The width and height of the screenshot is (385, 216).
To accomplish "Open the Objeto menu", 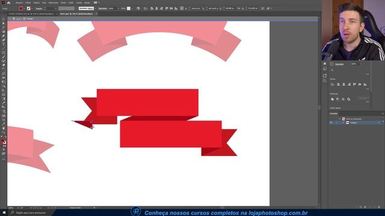I will coord(36,2).
